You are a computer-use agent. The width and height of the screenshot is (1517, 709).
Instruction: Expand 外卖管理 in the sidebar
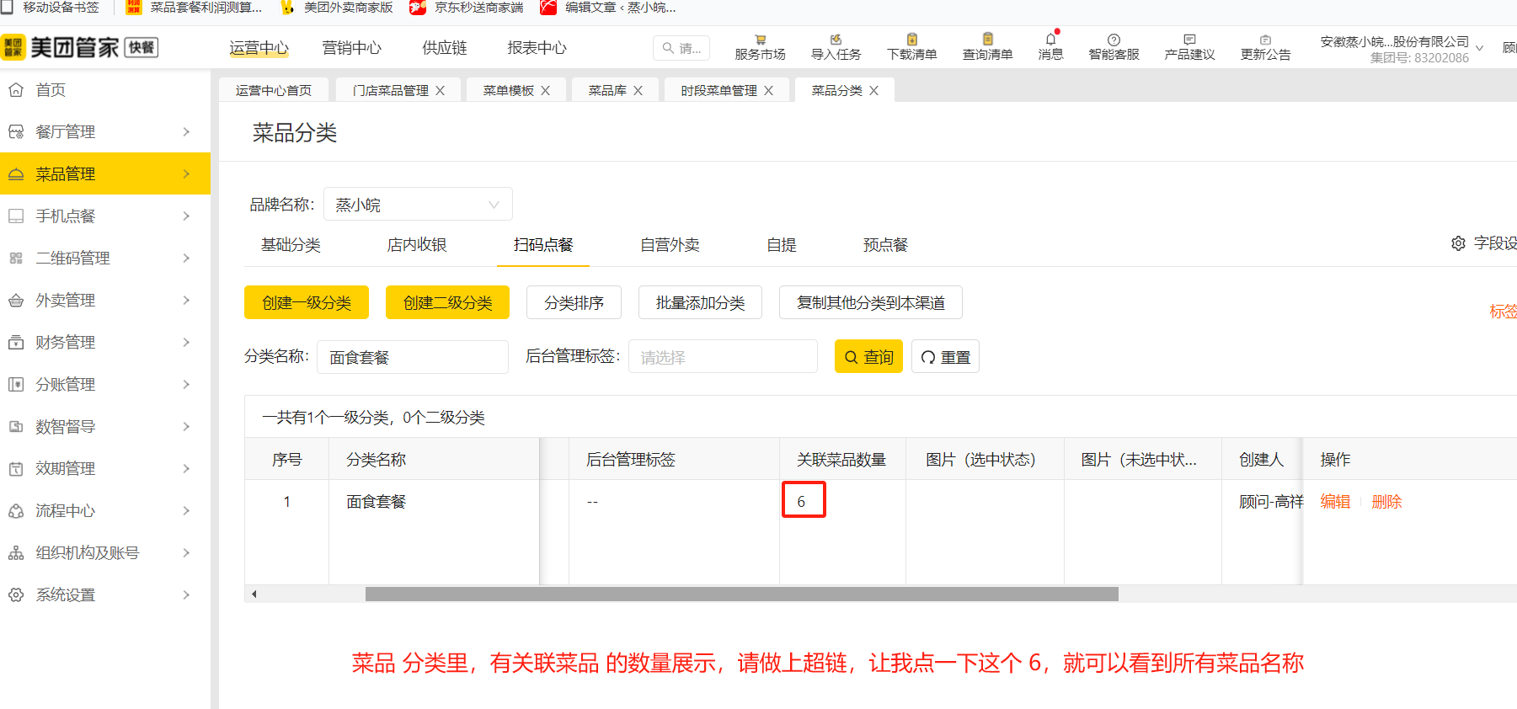coord(104,301)
